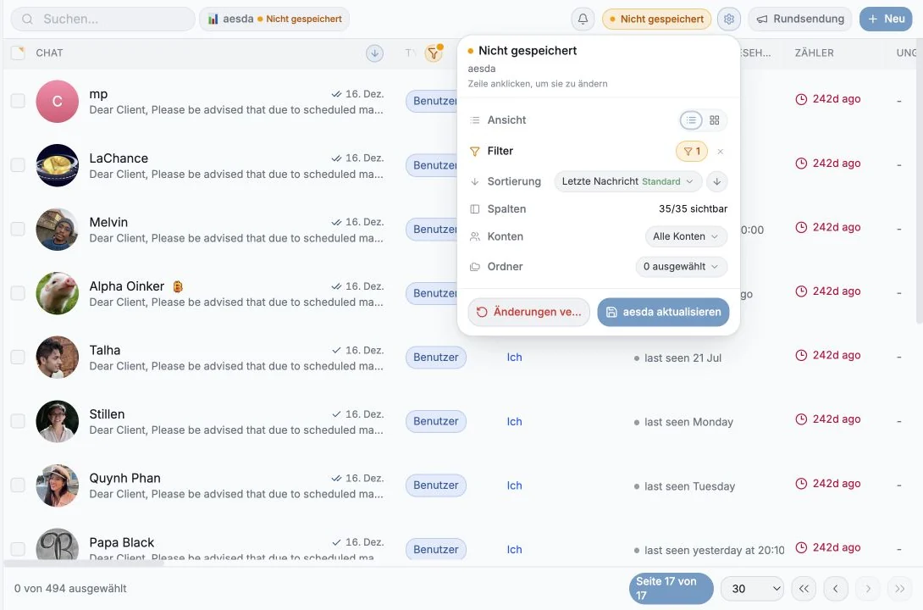Click the ZÄHLER column header

click(814, 53)
